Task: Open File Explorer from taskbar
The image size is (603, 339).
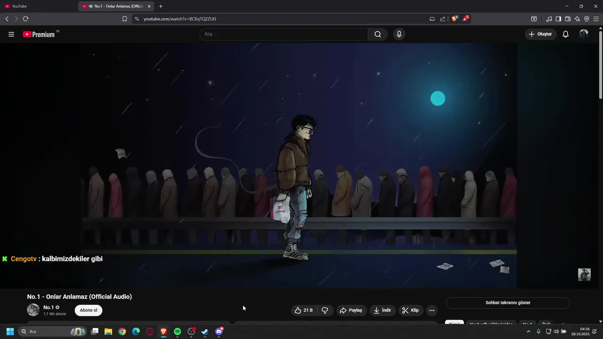Action: [108, 331]
